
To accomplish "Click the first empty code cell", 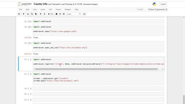I will coord(98,89).
